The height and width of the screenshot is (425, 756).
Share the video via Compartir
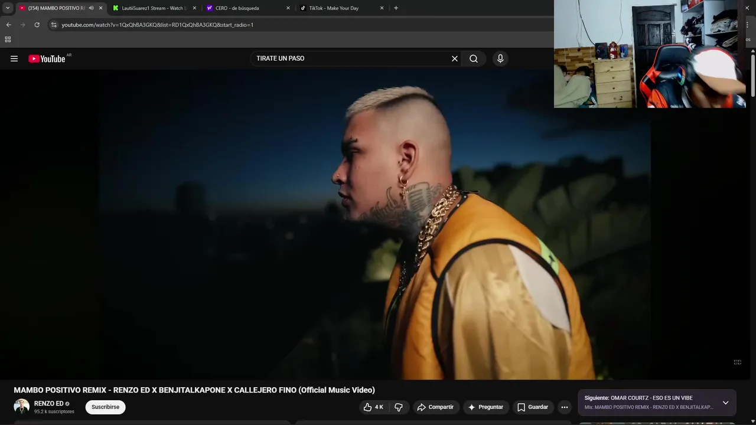point(435,407)
